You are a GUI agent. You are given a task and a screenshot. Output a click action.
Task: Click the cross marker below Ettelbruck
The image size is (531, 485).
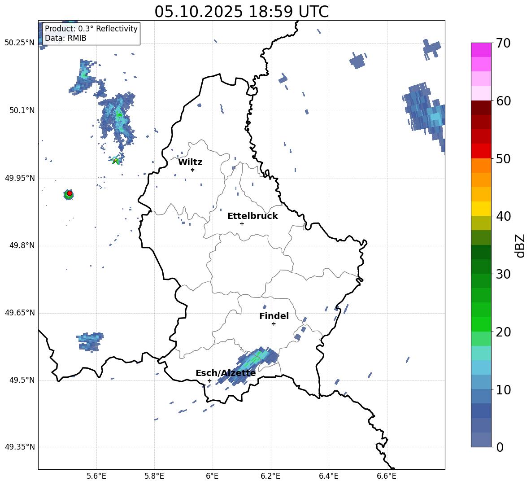pyautogui.click(x=242, y=223)
